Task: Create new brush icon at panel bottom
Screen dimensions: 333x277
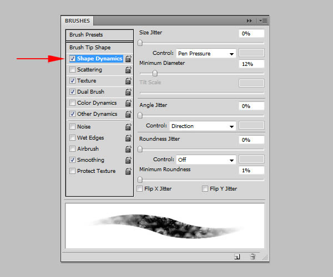Action: [237, 257]
